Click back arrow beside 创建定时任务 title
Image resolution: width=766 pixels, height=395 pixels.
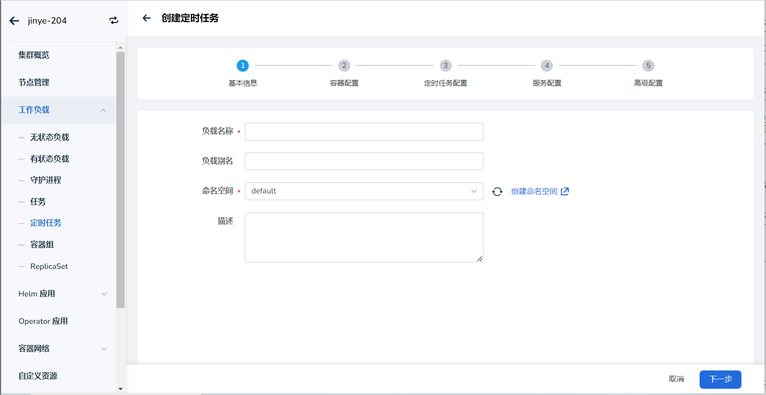[146, 18]
